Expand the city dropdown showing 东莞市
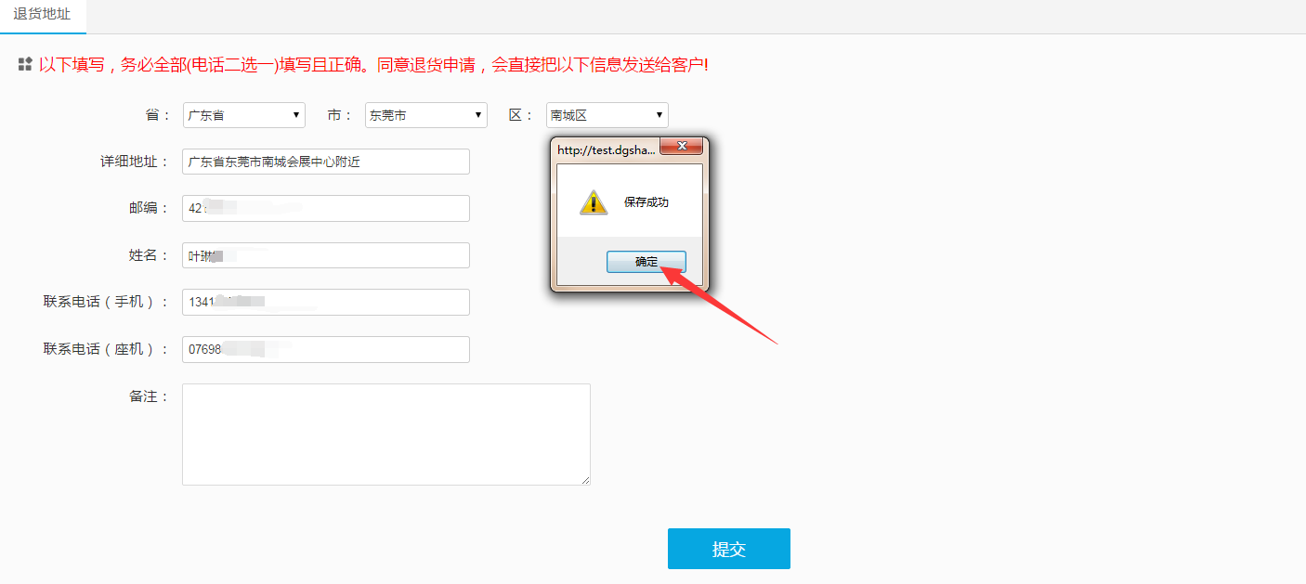This screenshot has height=584, width=1306. point(425,115)
